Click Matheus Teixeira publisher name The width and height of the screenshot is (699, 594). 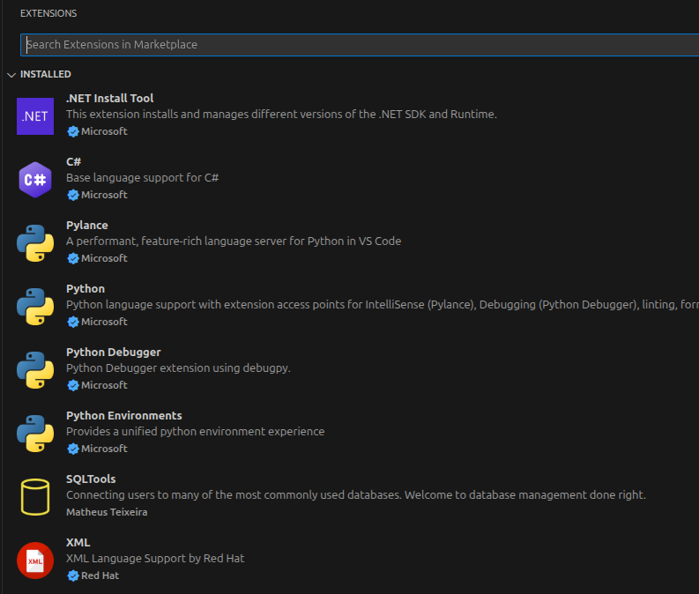[107, 512]
